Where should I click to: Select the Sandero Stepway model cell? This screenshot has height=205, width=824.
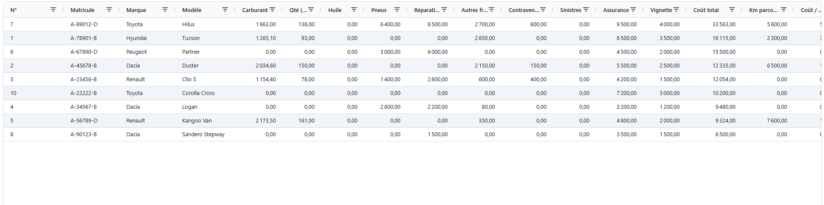(203, 135)
